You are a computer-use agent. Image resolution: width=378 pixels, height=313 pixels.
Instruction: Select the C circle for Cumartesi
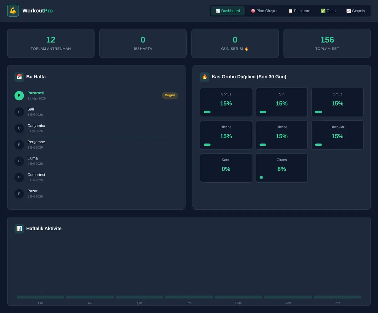click(19, 177)
